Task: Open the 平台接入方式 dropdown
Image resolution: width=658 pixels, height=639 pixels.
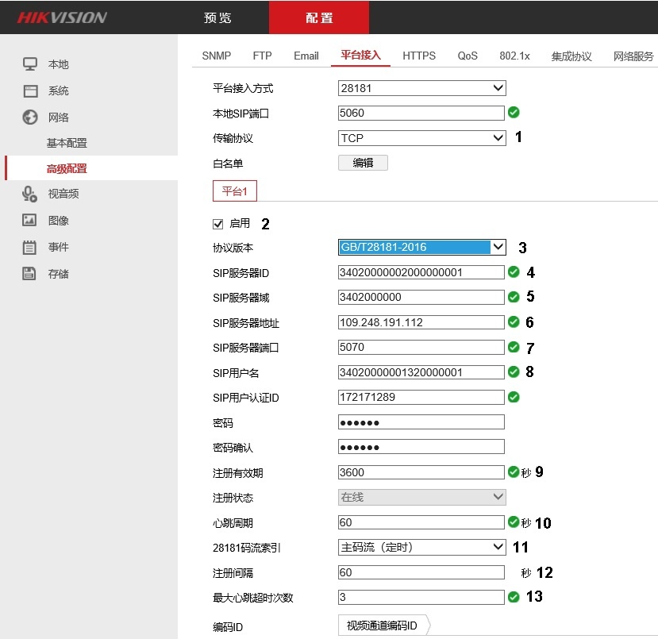Action: 421,88
